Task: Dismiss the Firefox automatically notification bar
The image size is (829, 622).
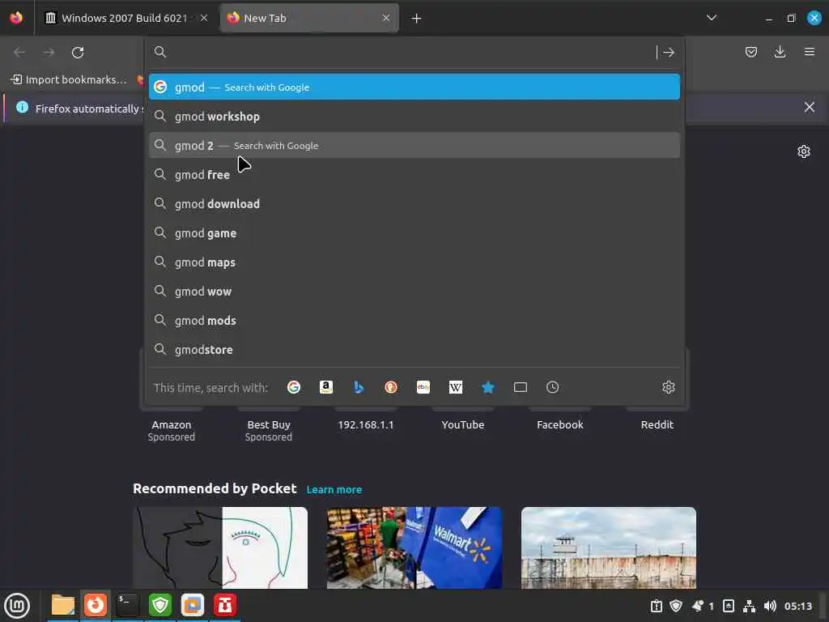Action: click(809, 108)
